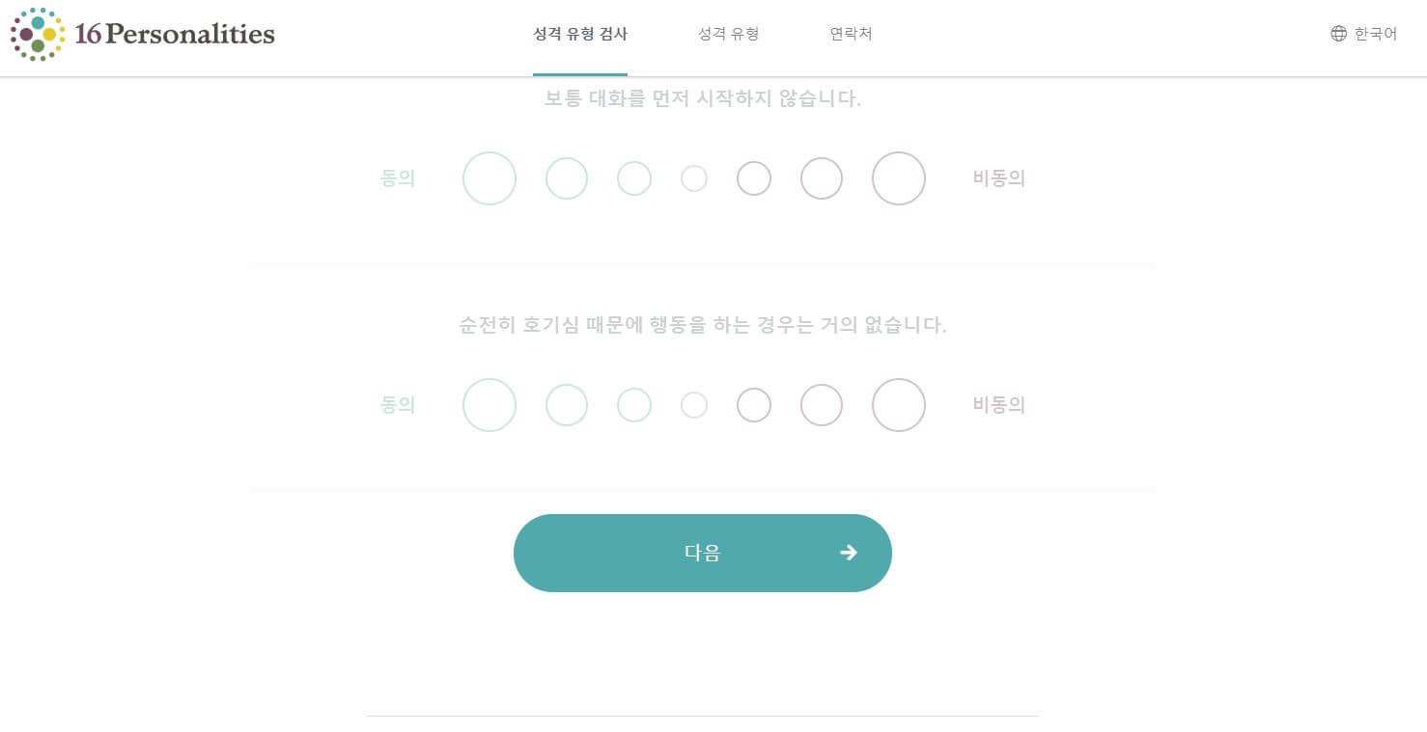Click the arrow icon inside the 다음 button
This screenshot has width=1427, height=732.
(848, 553)
